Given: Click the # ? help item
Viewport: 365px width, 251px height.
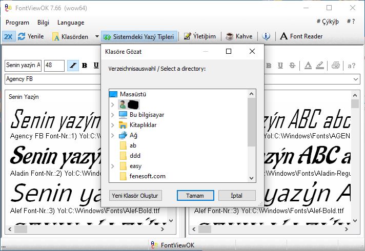Looking at the screenshot, I should 351,22.
